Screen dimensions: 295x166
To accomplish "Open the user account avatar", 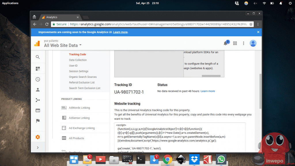I will (253, 43).
